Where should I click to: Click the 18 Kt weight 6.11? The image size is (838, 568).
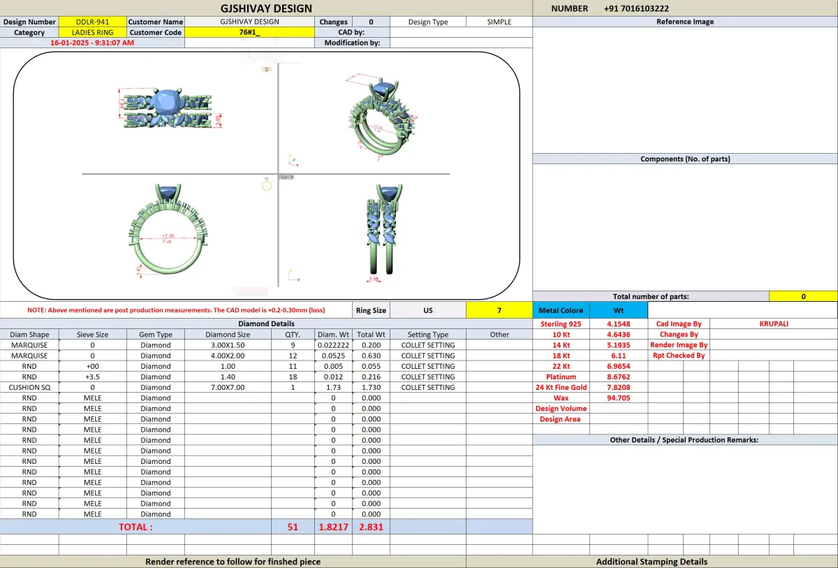point(619,356)
